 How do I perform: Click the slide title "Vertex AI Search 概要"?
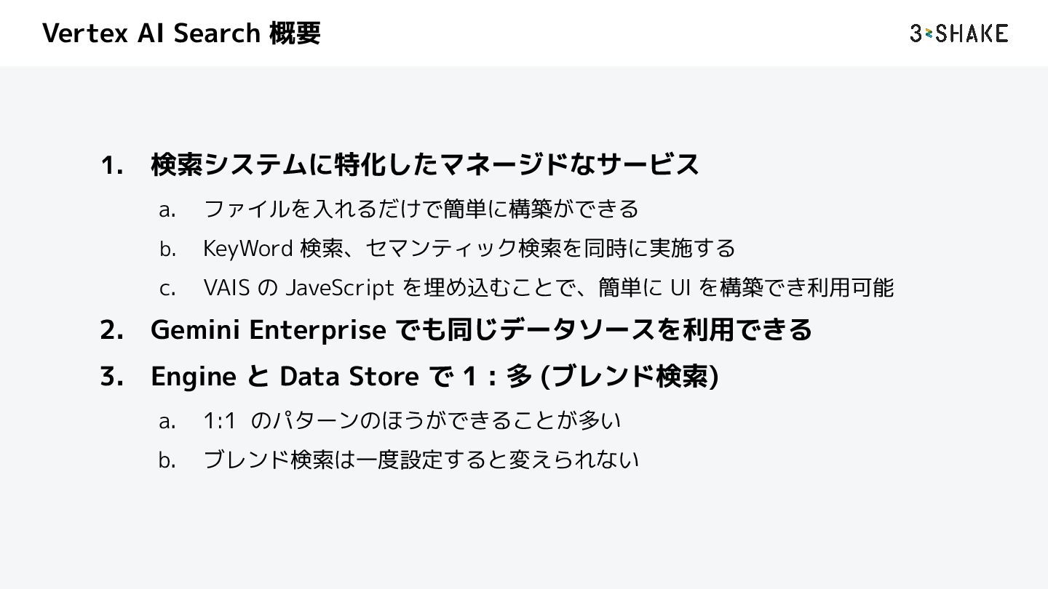click(181, 33)
